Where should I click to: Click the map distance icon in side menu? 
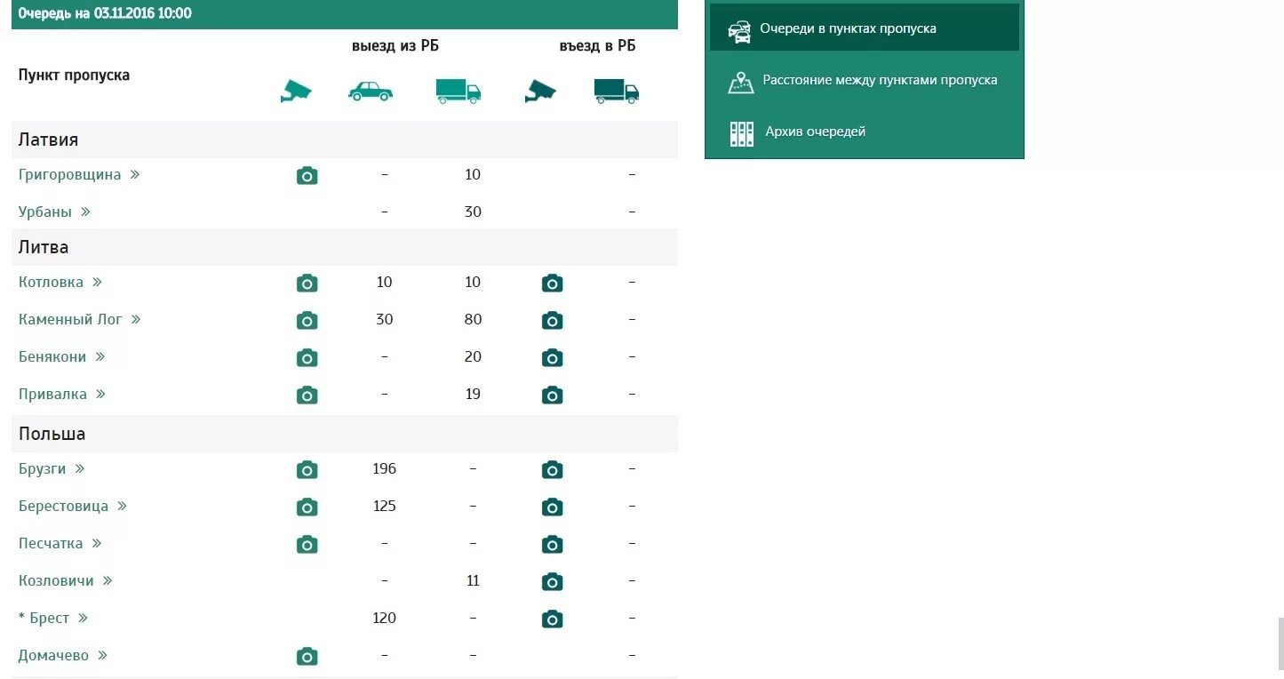(741, 82)
